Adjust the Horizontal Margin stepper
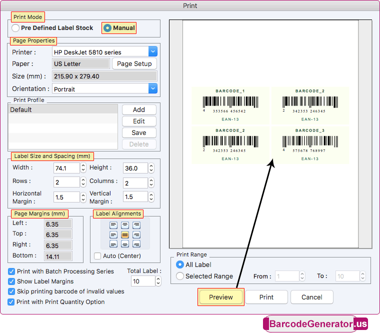The image size is (380, 333). (83, 197)
